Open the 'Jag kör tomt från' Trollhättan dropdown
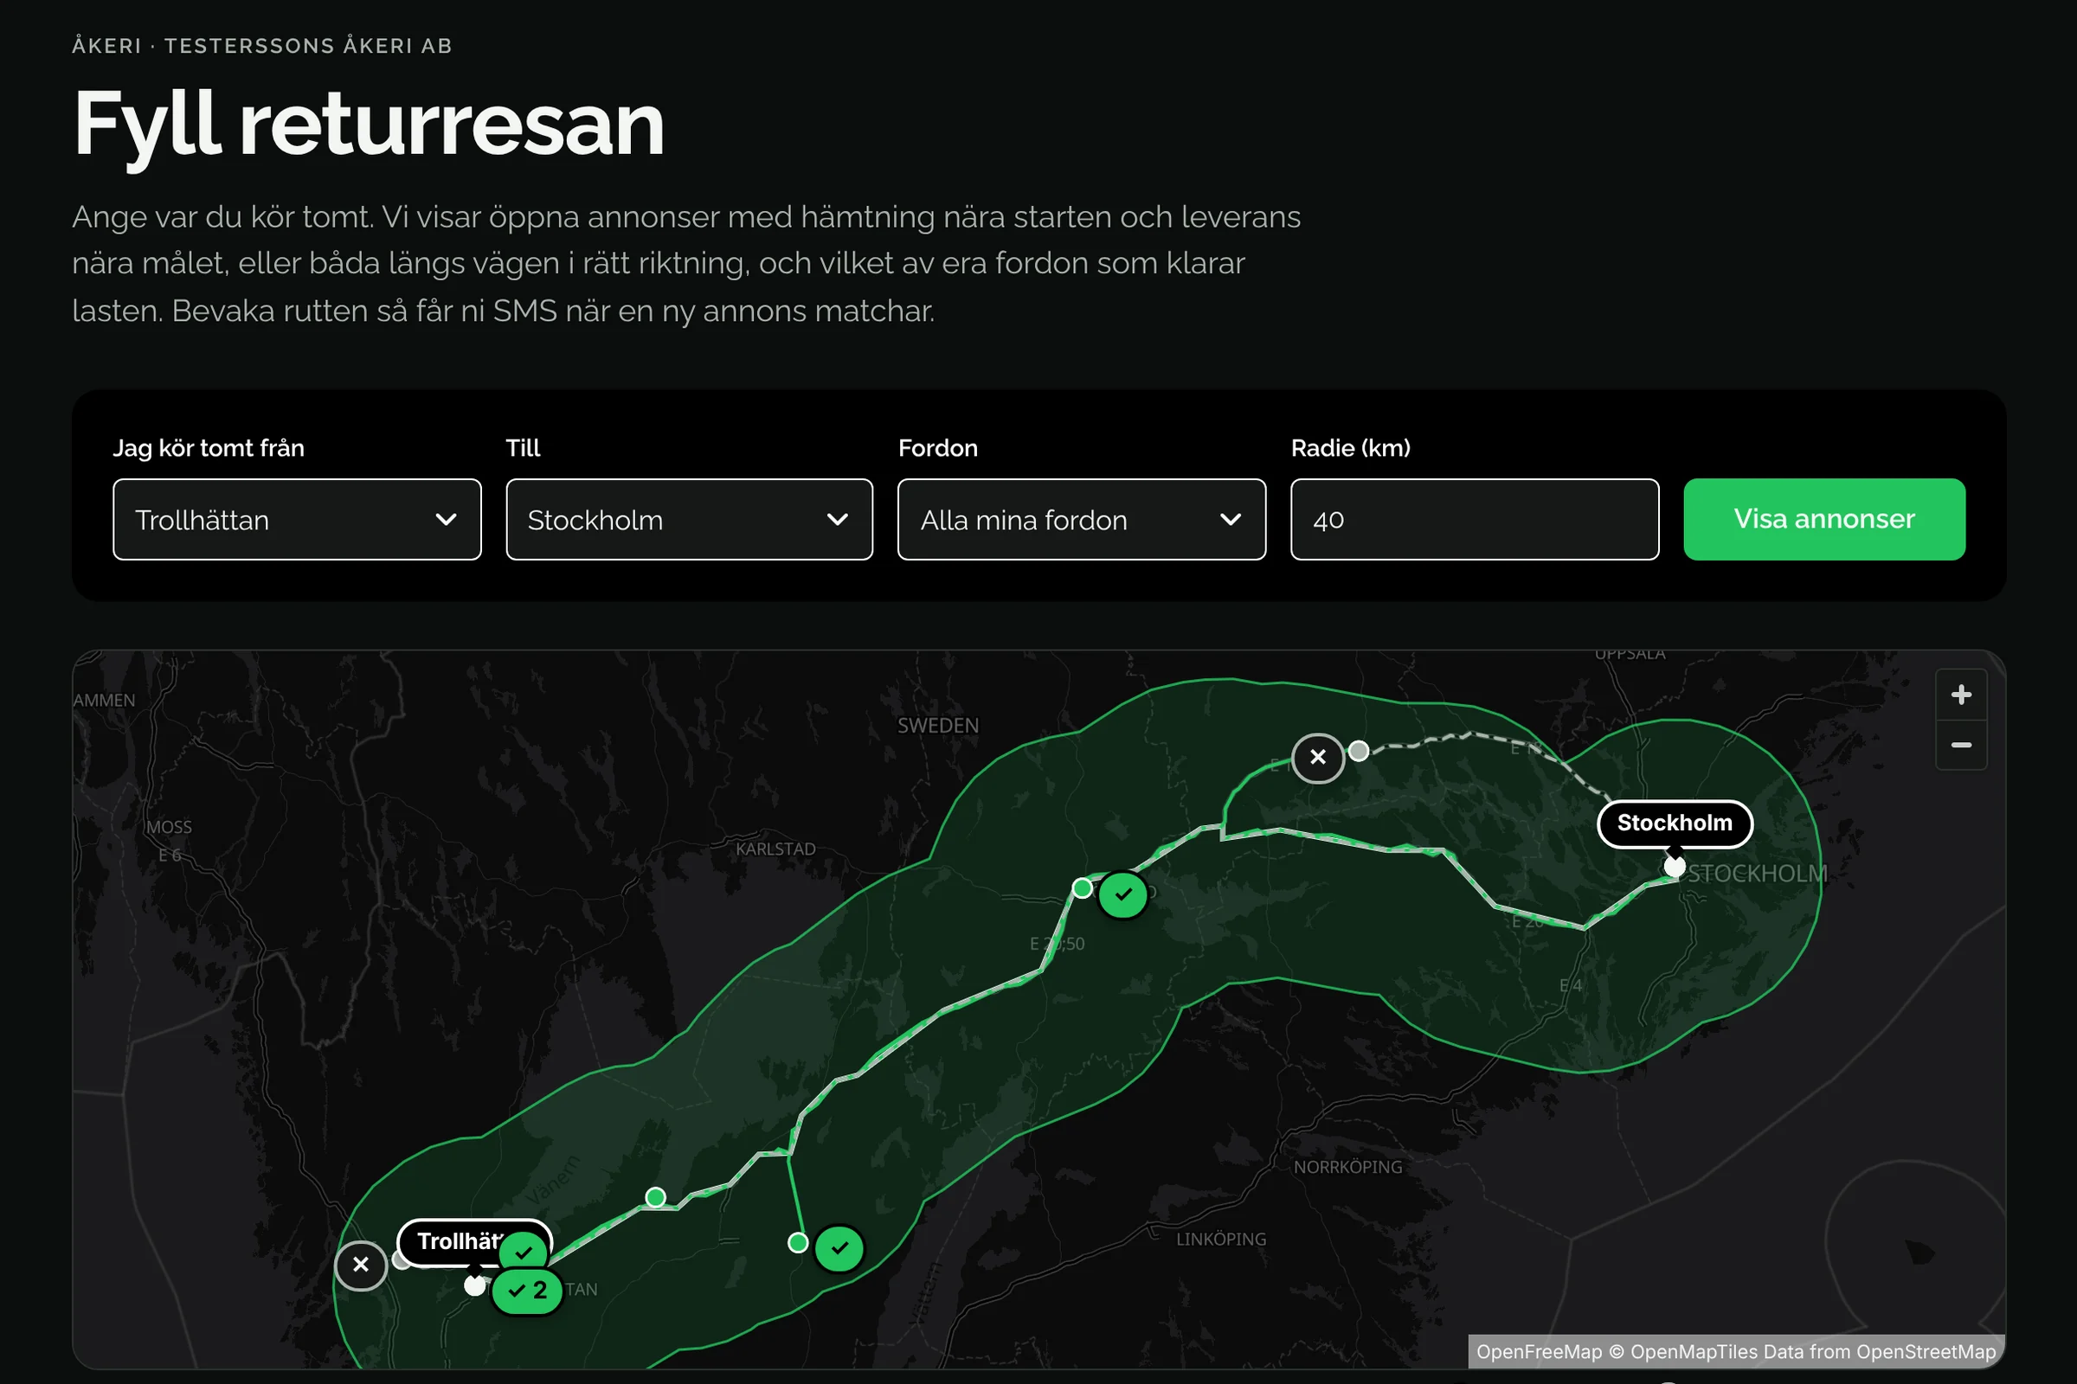Screen dimensions: 2077x1384 [x=297, y=519]
